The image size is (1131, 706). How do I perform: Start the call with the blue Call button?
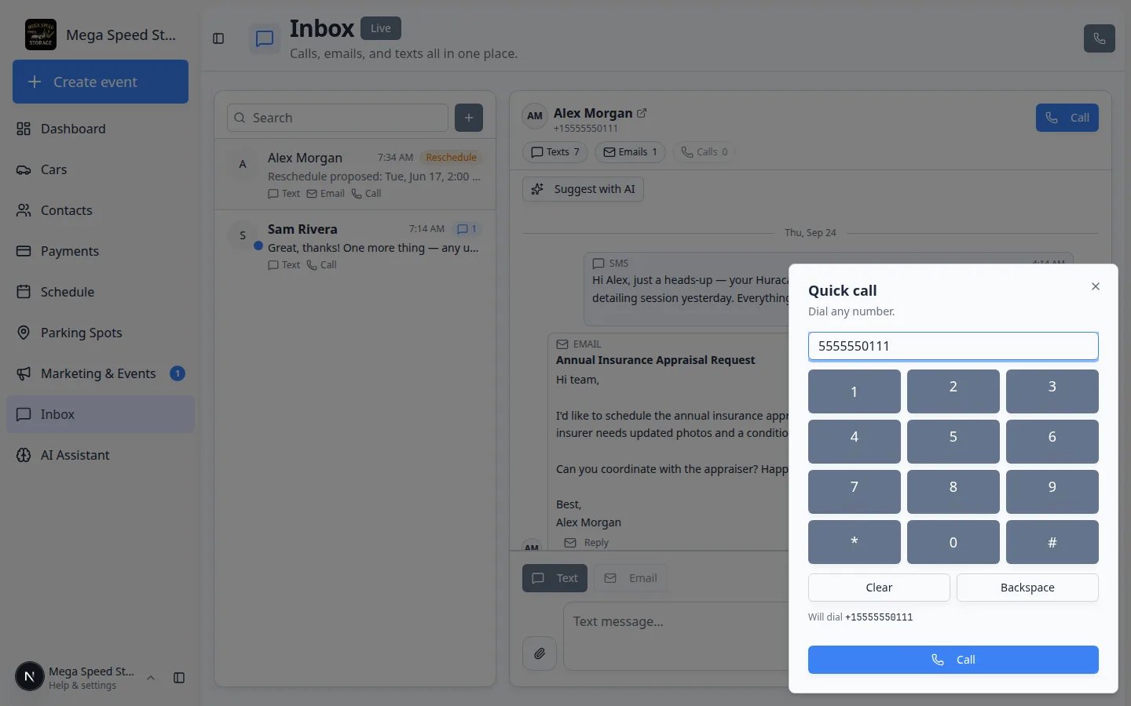coord(953,660)
